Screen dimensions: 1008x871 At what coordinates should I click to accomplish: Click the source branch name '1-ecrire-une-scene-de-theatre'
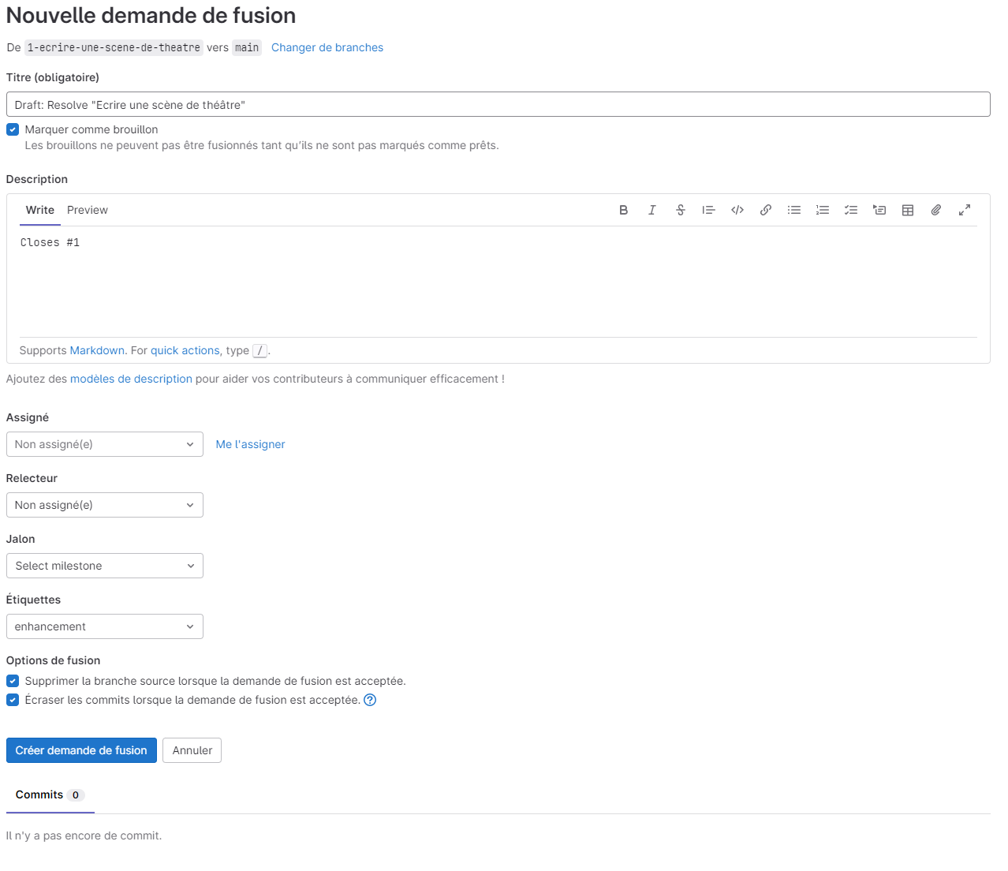pos(114,47)
